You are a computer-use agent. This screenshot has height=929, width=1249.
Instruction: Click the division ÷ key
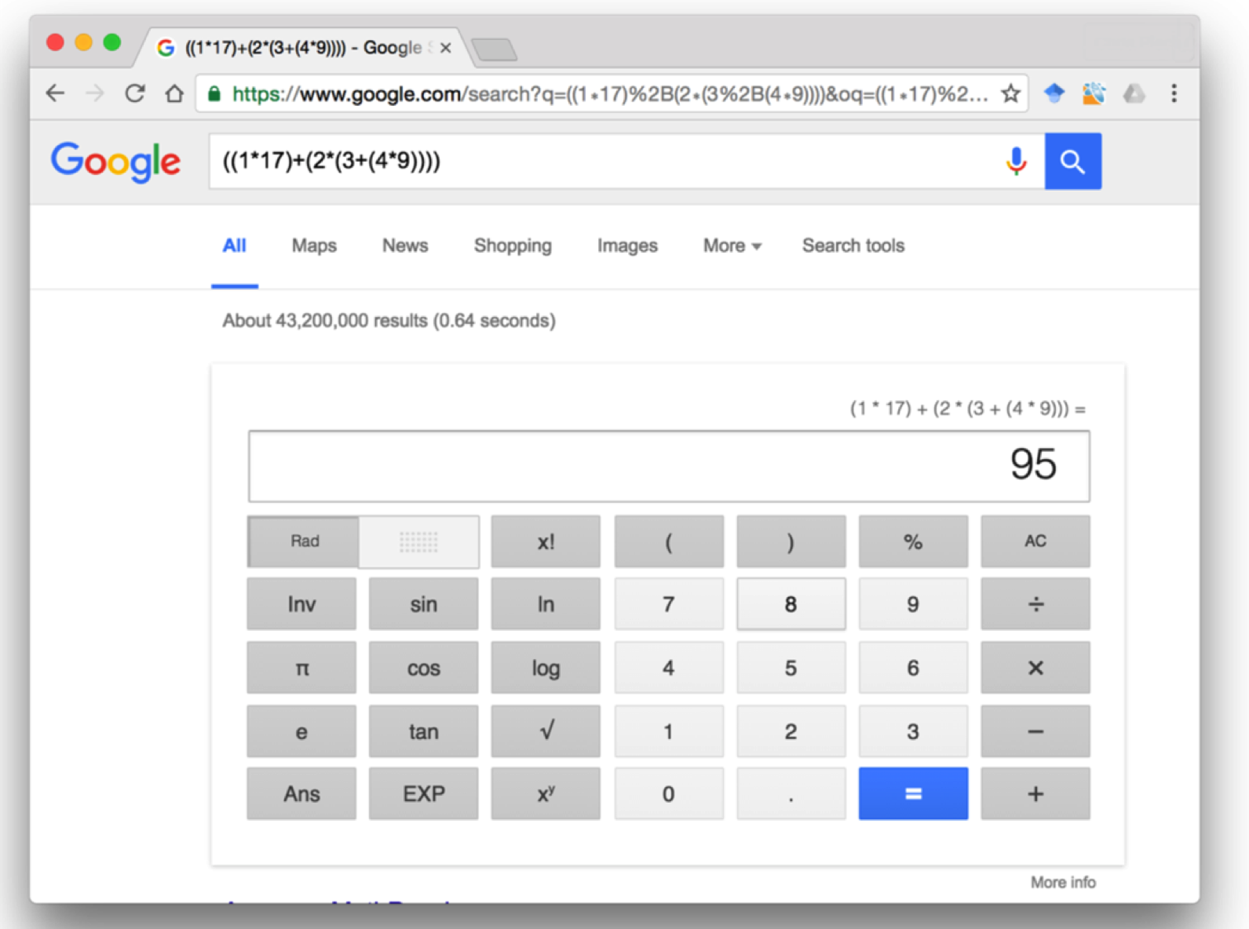point(1035,604)
